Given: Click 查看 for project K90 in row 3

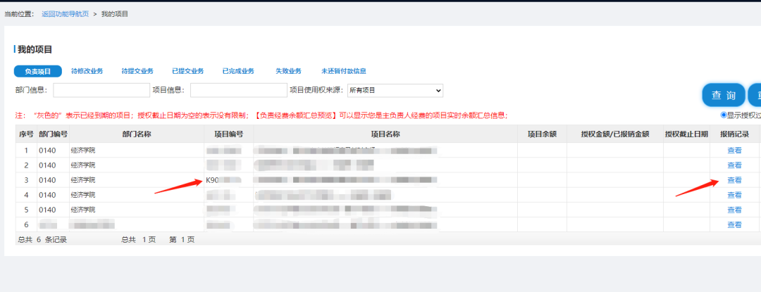Looking at the screenshot, I should [x=734, y=180].
